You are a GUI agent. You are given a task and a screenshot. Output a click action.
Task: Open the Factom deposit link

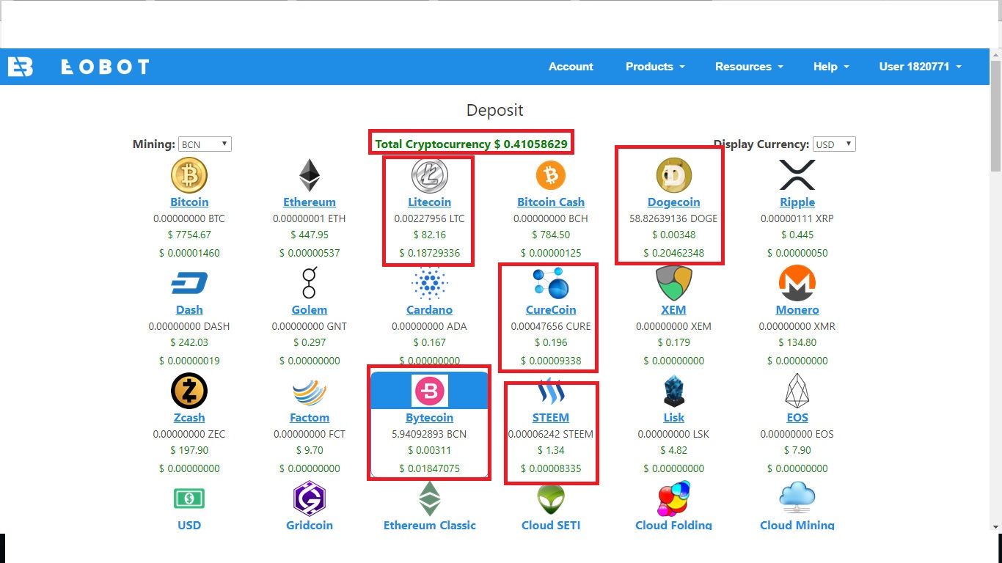point(310,418)
